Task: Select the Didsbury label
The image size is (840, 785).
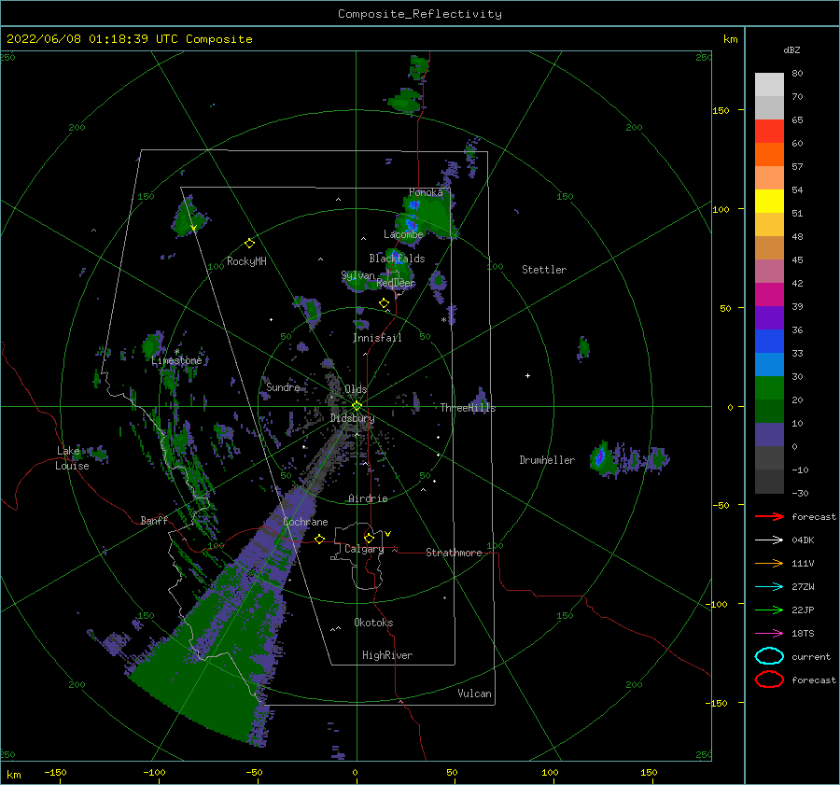Action: (352, 418)
